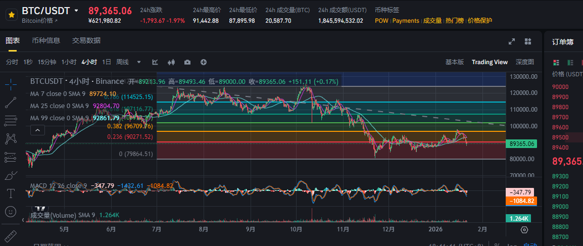Open the 币种信息 tab

[x=46, y=40]
